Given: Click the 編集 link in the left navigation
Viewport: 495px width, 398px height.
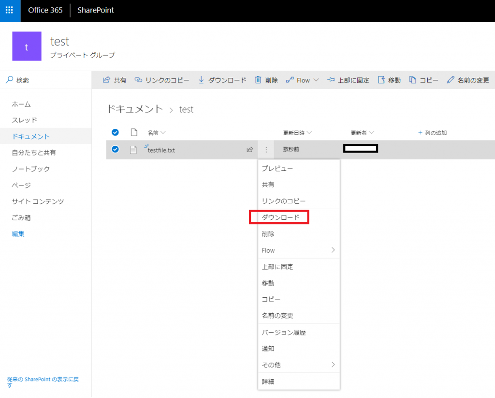Looking at the screenshot, I should tap(18, 234).
